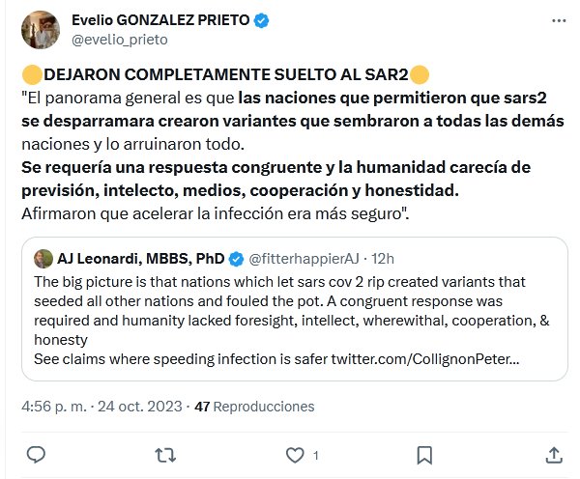Image resolution: width=580 pixels, height=479 pixels.
Task: Click the 4:56 p. m. 24 oct. 2023 timestamp
Action: [100, 408]
